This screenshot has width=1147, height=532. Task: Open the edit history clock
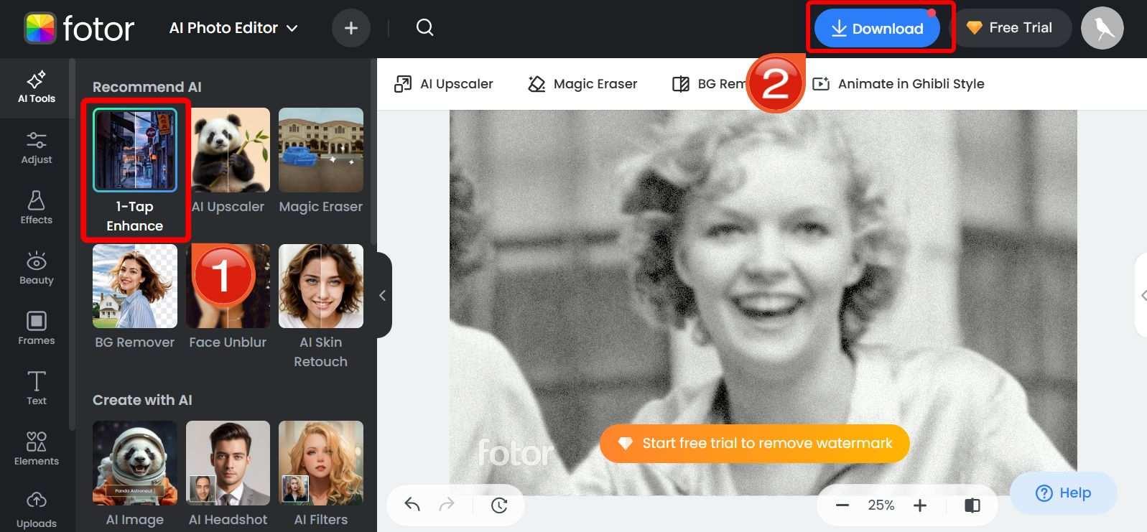(499, 505)
